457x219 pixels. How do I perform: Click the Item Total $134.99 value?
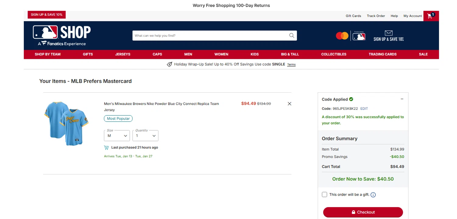[397, 149]
